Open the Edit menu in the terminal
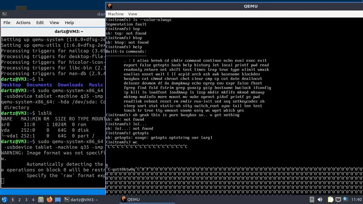Image resolution: width=363 pixels, height=204 pixels. pyautogui.click(x=40, y=23)
